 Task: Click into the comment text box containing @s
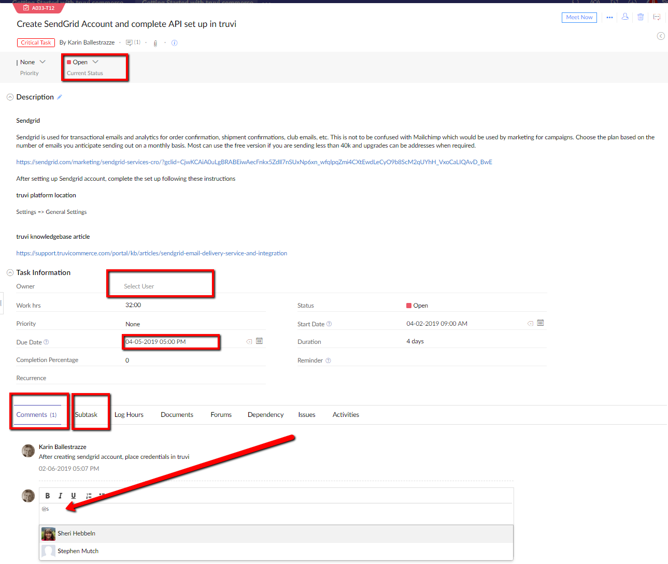coord(276,513)
